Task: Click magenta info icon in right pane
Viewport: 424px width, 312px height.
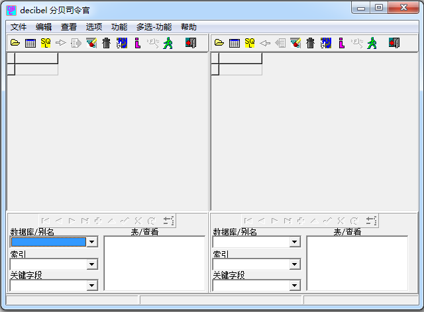Action: pos(341,43)
